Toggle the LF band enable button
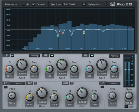The height and width of the screenshot is (112, 139). (x=12, y=56)
